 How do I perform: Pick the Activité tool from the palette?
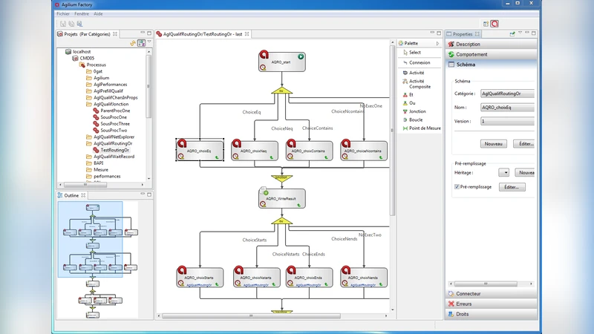(x=417, y=73)
